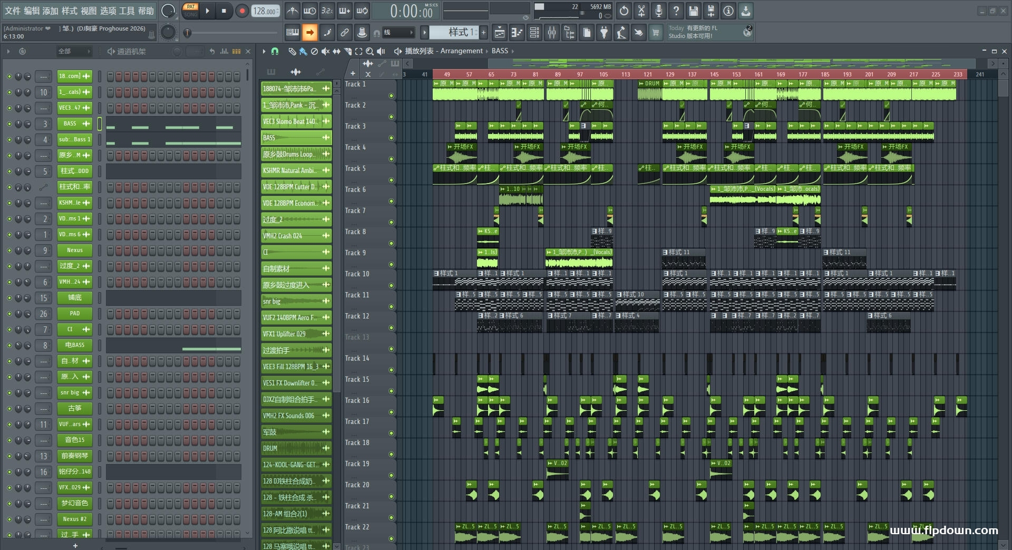
Task: Mute the BASS channel in the channel rack
Action: click(x=9, y=124)
